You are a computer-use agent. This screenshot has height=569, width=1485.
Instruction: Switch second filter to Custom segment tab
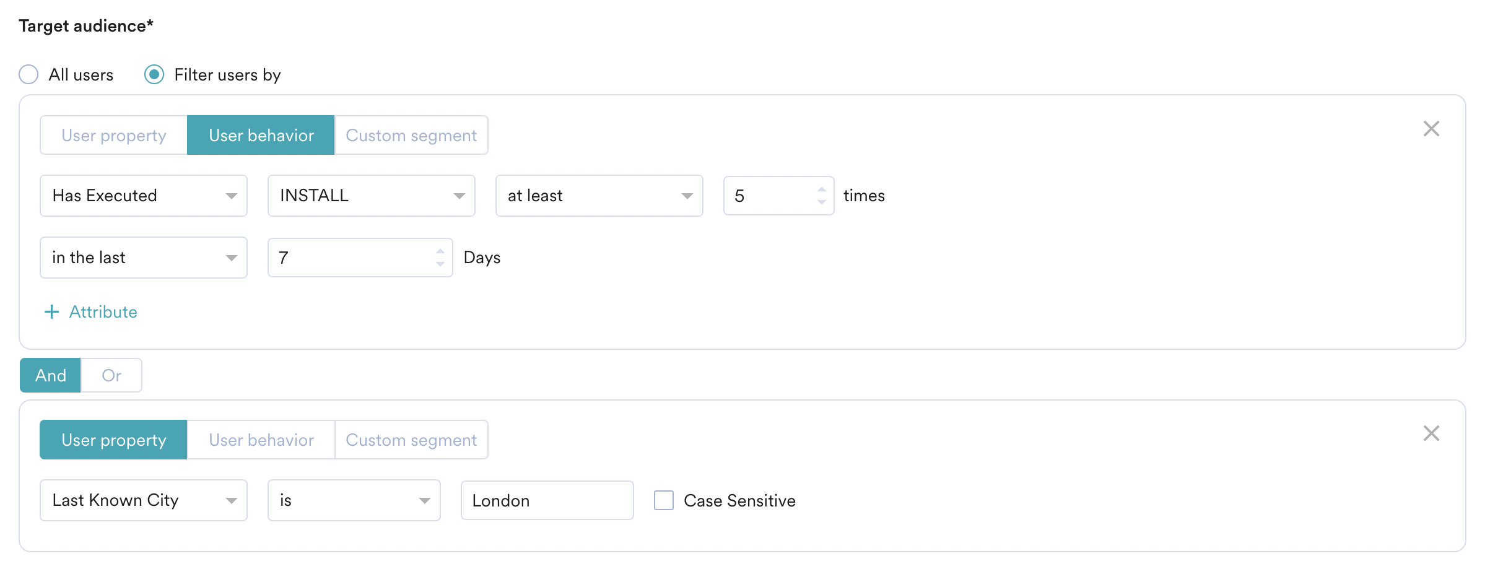(x=411, y=440)
